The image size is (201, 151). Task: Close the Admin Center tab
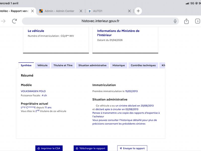81,11
